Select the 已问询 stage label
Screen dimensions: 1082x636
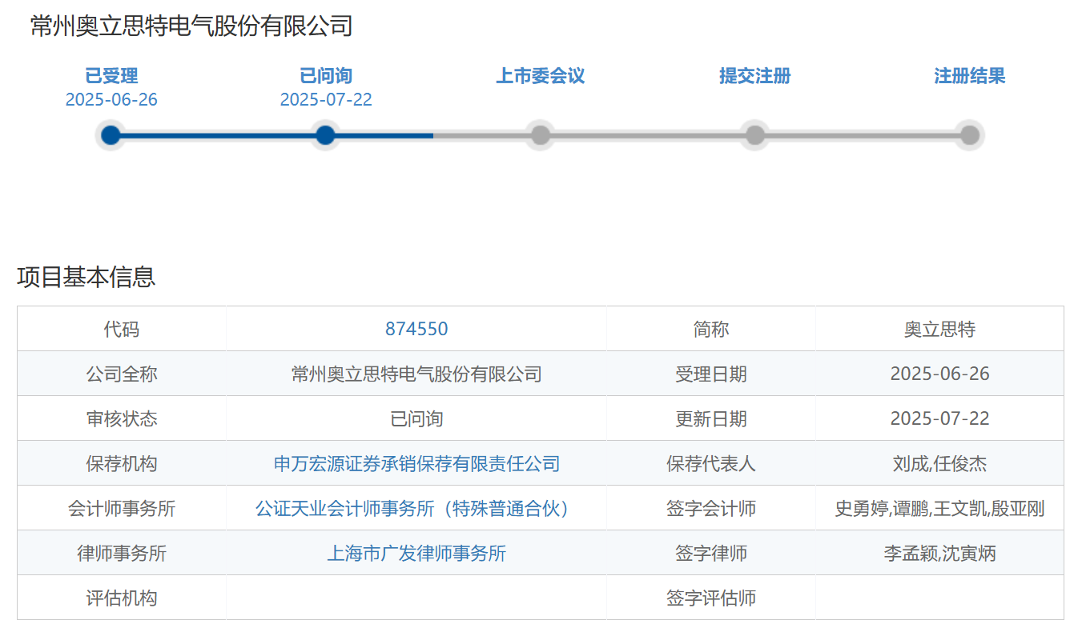pos(326,76)
